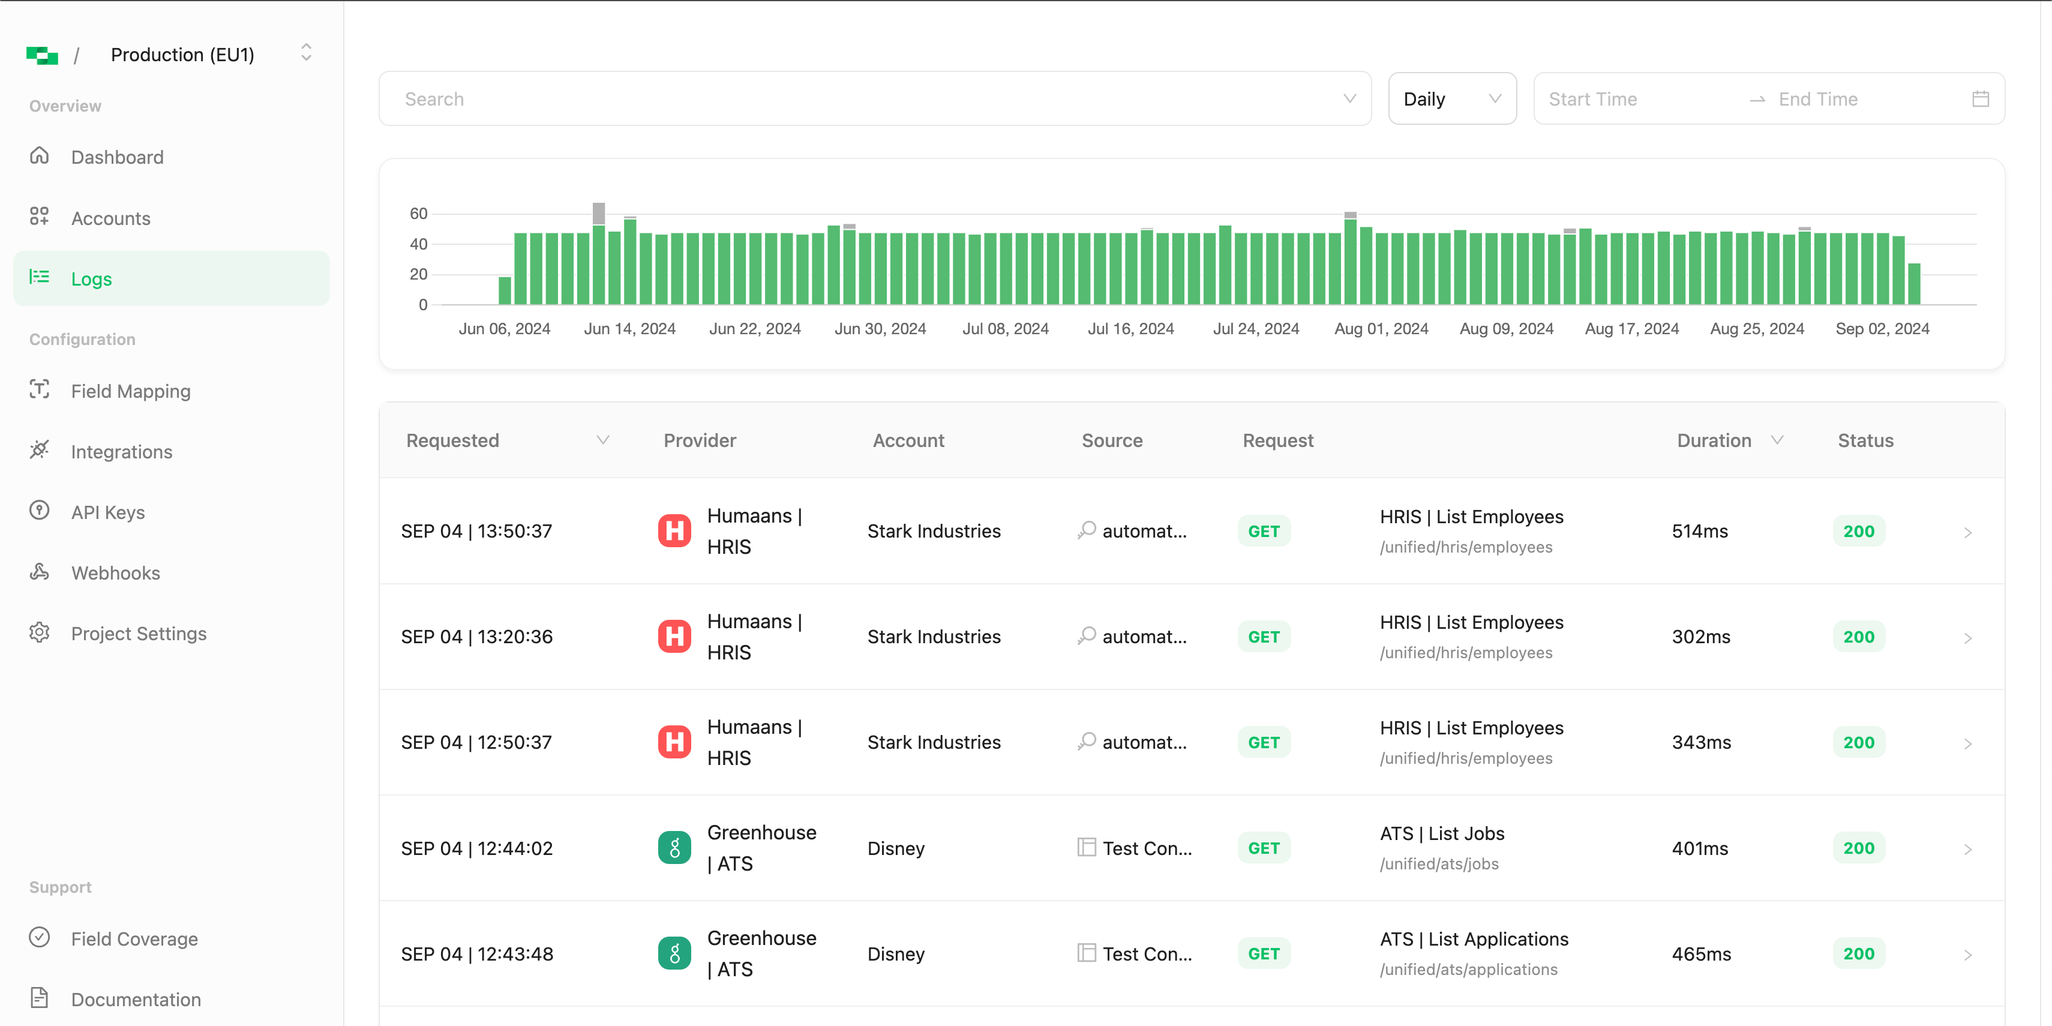
Task: Sort by the Duration column chevron
Action: tap(1777, 440)
